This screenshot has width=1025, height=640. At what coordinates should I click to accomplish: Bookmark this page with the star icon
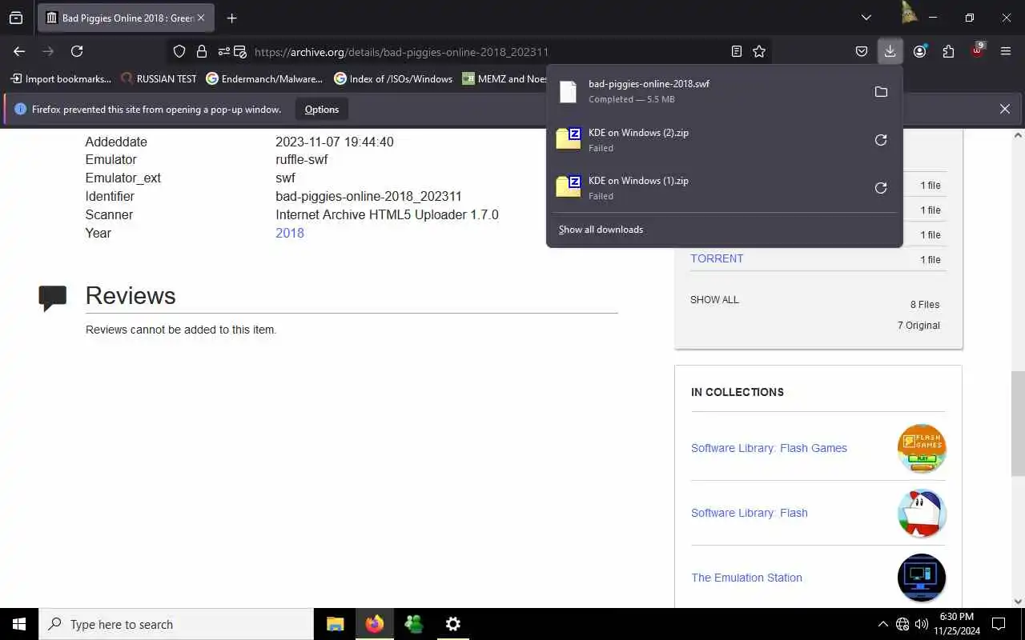759,51
